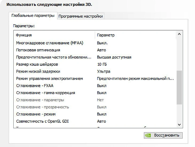Image resolution: width=195 pixels, height=147 pixels.
Task: Click the 10 ГБ shader cache value
Action: [x=102, y=64]
